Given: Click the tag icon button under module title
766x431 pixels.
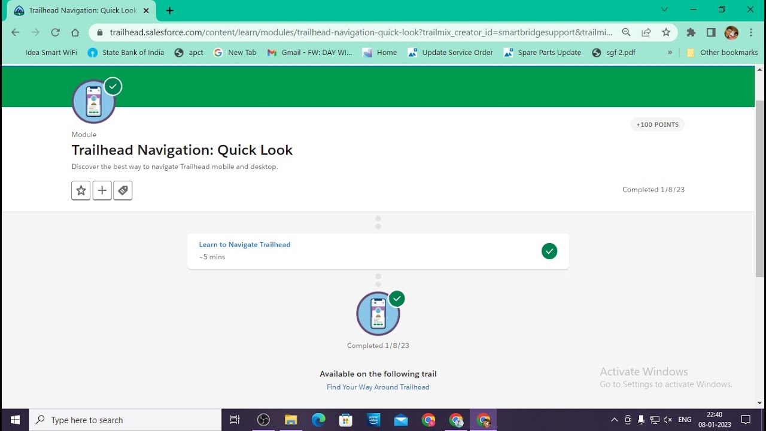Looking at the screenshot, I should point(123,190).
